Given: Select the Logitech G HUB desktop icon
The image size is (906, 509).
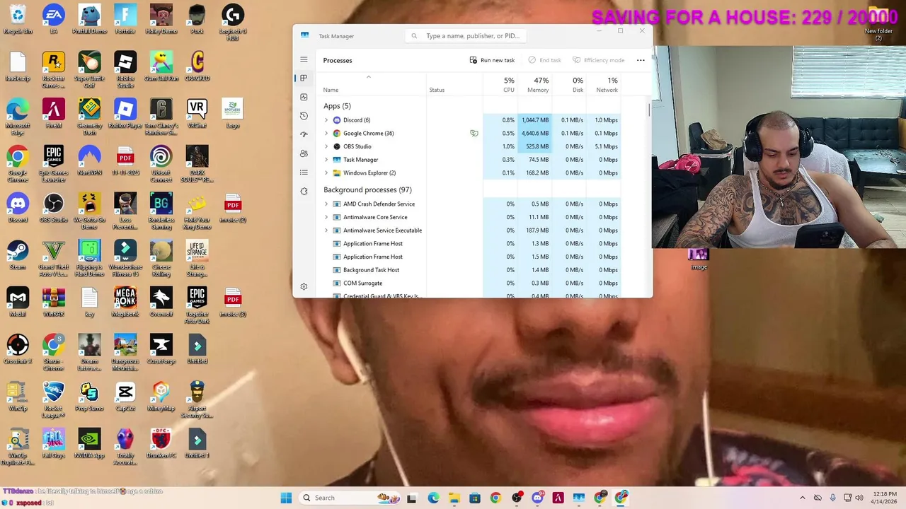Looking at the screenshot, I should (233, 23).
